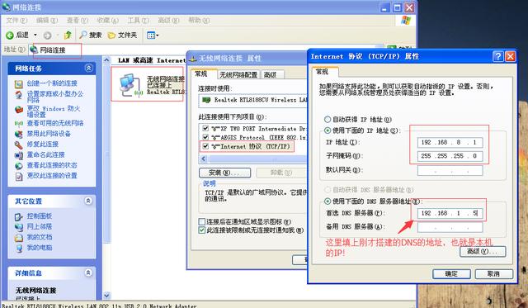This screenshot has height=308, width=528.
Task: Open the 创建一个新的连接 link
Action: click(x=52, y=83)
